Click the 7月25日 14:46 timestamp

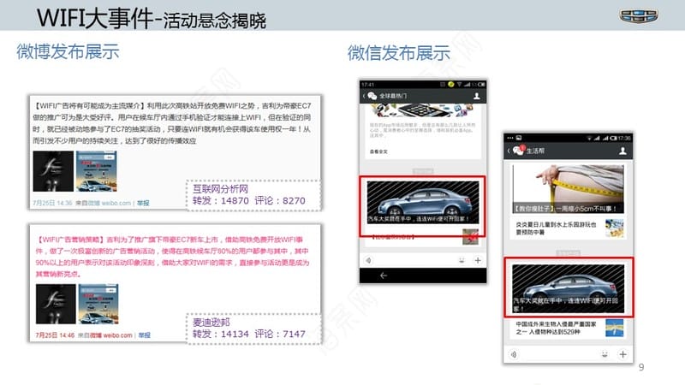coord(55,335)
